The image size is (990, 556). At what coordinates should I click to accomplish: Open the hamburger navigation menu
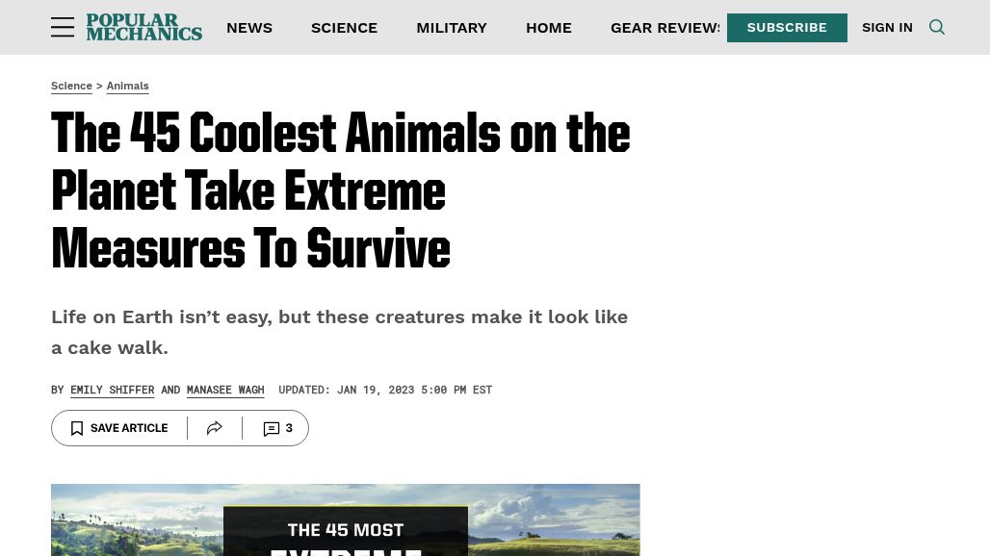tap(63, 27)
